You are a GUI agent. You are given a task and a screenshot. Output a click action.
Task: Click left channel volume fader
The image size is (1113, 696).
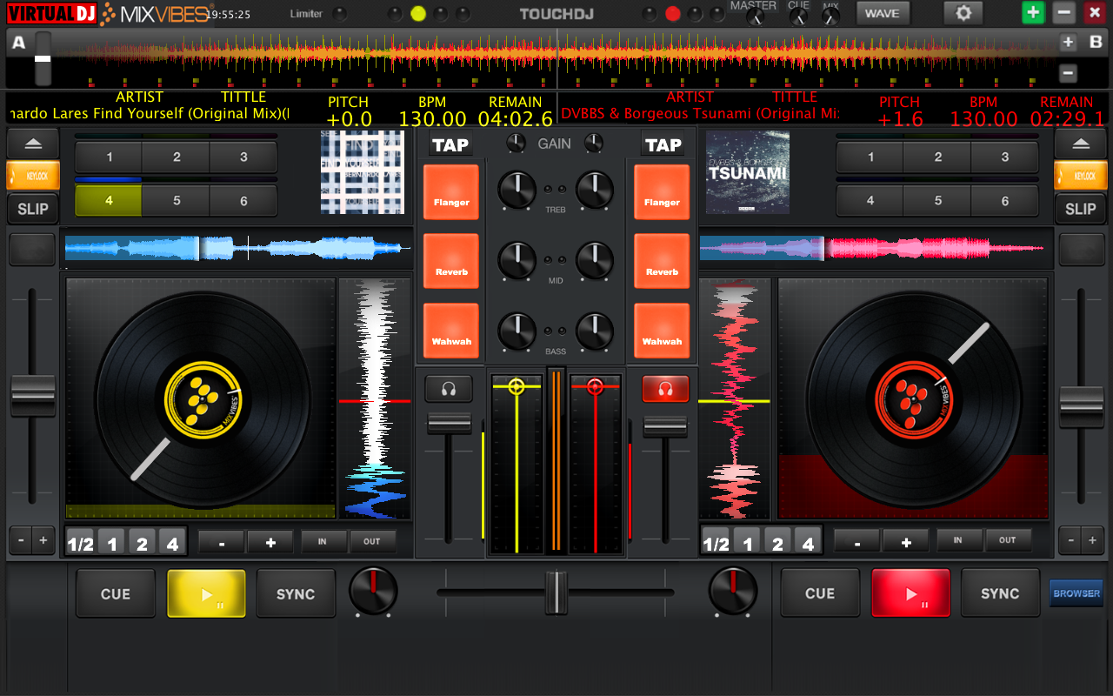[x=449, y=424]
